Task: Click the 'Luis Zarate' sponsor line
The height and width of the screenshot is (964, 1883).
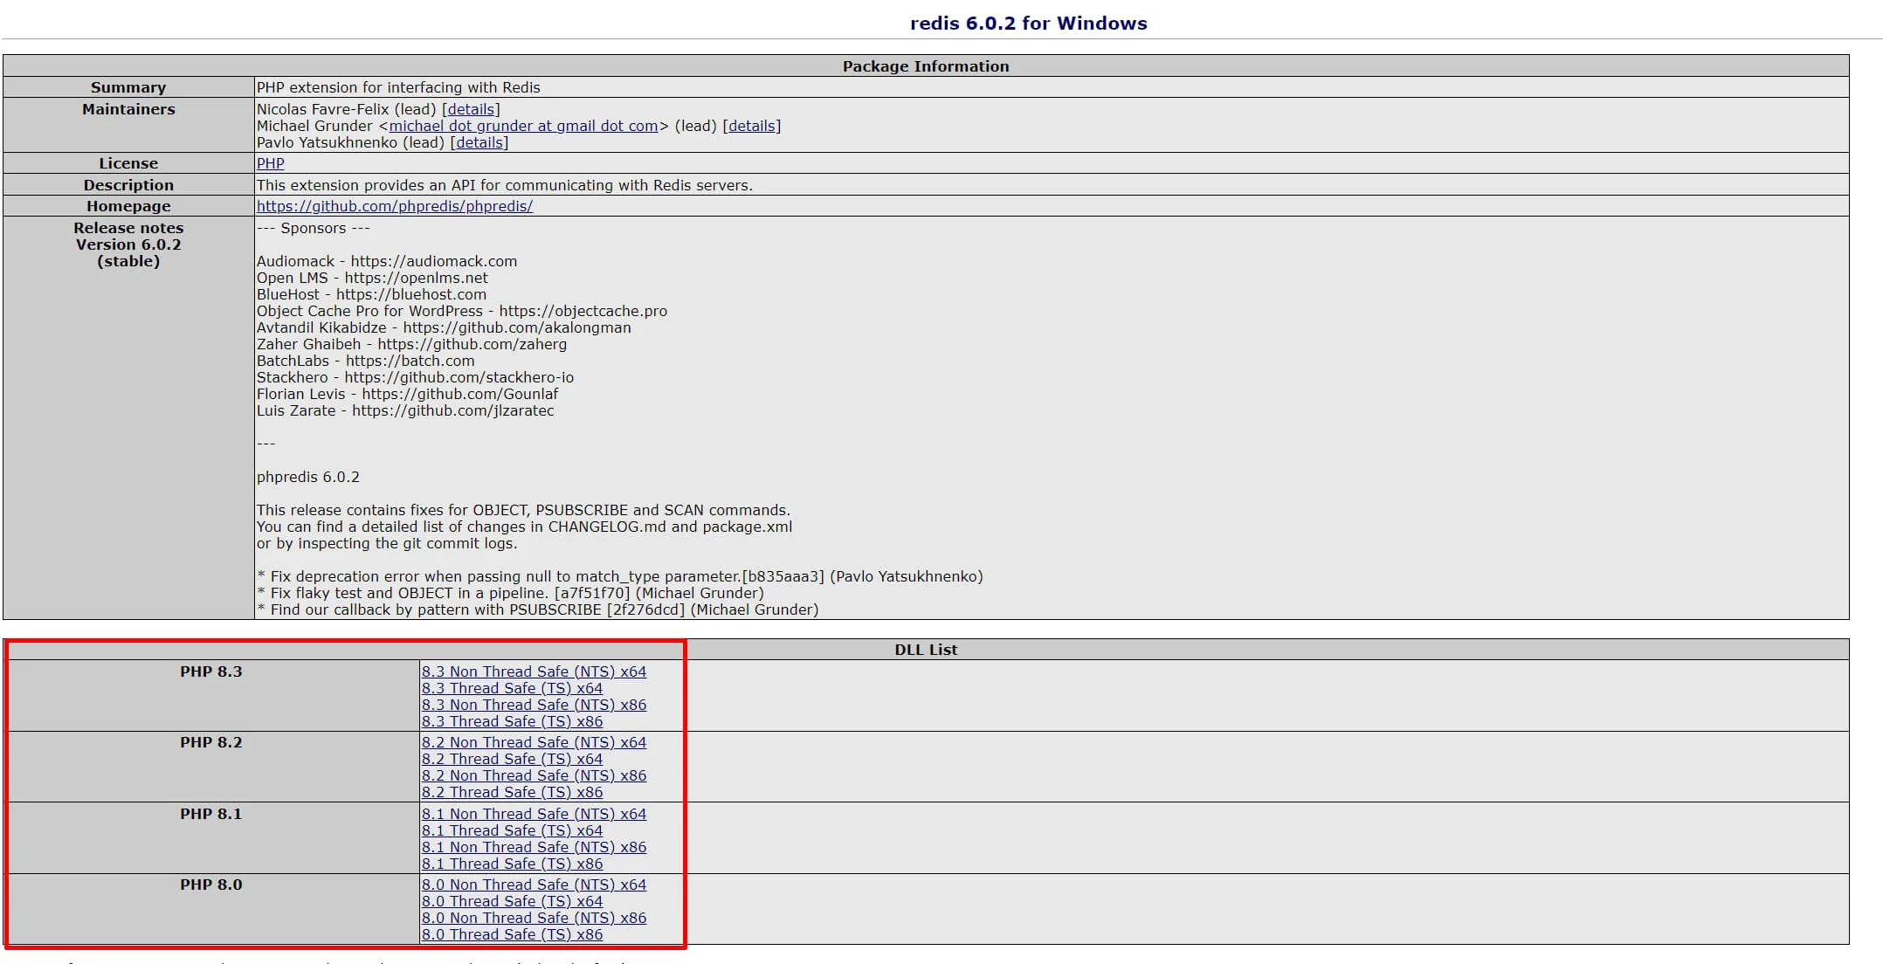Action: click(x=405, y=410)
